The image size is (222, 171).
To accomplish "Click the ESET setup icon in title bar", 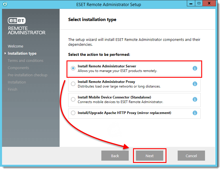I will point(5,4).
